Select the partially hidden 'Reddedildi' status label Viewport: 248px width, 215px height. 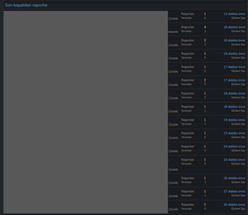pos(173,32)
